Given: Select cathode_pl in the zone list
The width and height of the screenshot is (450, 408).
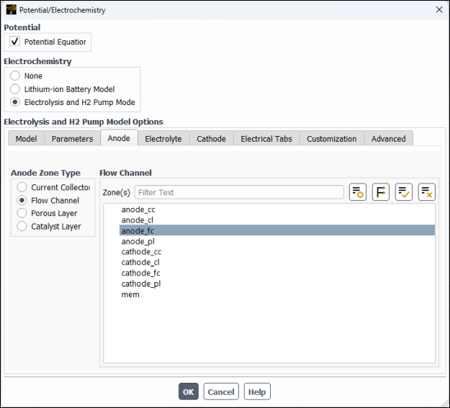Looking at the screenshot, I should [x=277, y=284].
